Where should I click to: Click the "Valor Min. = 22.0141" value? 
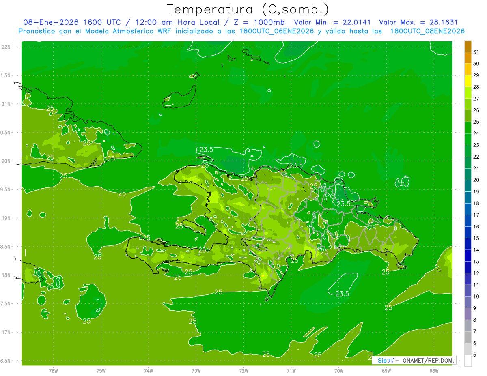coord(332,22)
